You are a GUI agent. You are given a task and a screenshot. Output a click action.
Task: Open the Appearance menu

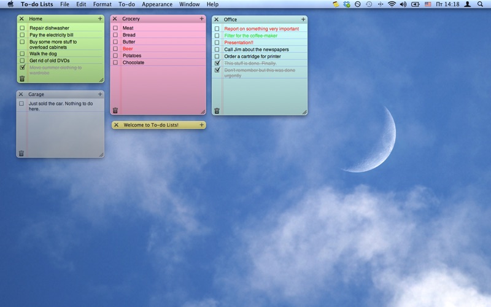click(x=157, y=4)
